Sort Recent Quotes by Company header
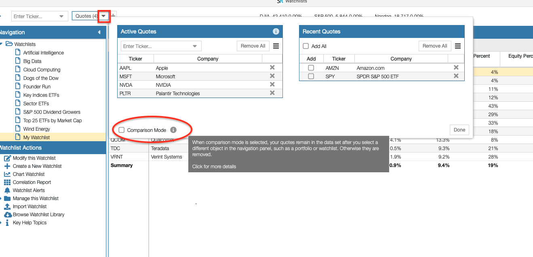533x257 pixels. click(x=401, y=59)
